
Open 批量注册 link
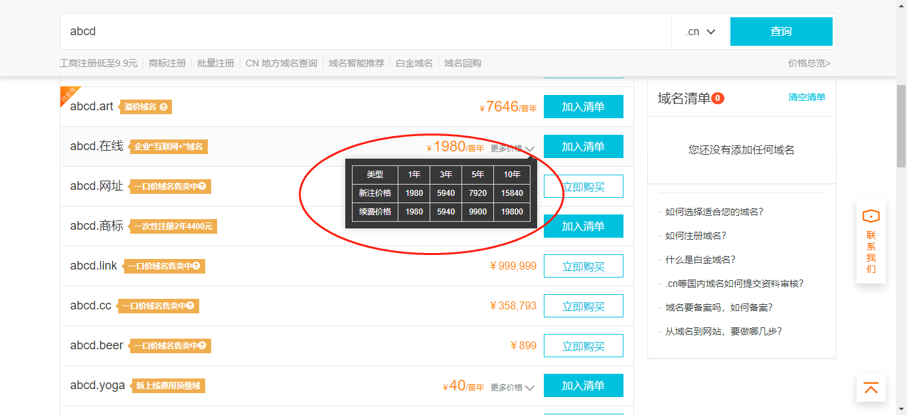point(216,63)
